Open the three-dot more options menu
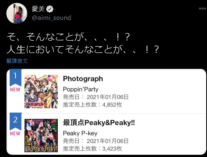The width and height of the screenshot is (207, 157). click(x=202, y=9)
